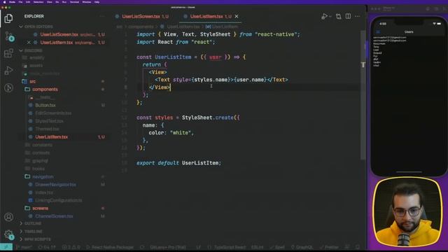Open Explorer More Actions ellipsis

coord(102,16)
